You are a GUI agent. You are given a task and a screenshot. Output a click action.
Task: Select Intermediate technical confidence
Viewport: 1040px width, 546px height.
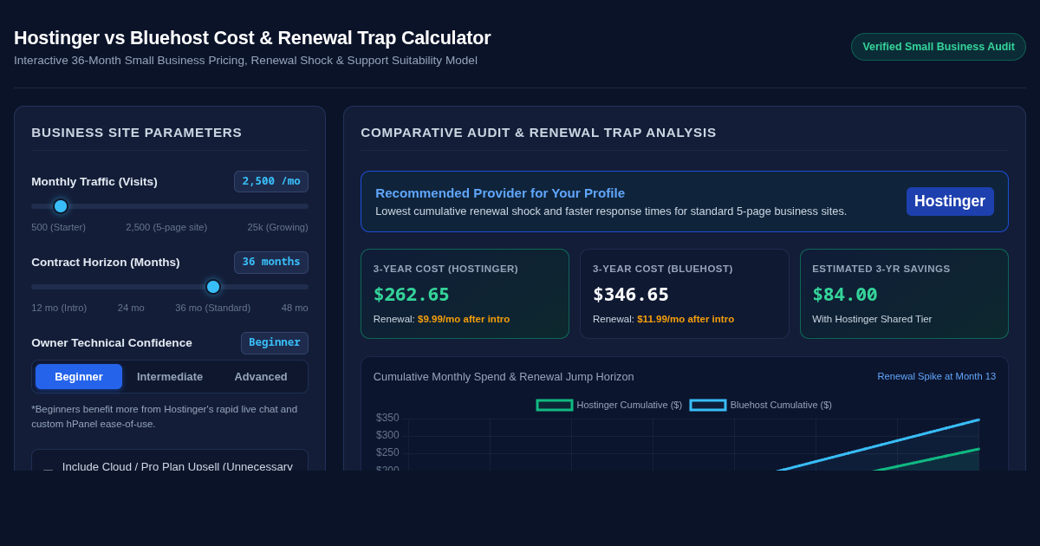pyautogui.click(x=170, y=377)
